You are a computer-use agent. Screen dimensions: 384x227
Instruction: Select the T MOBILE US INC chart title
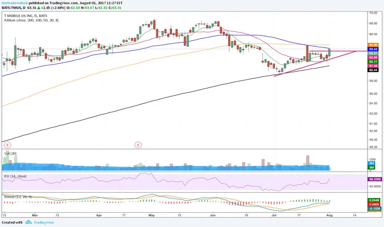click(26, 16)
